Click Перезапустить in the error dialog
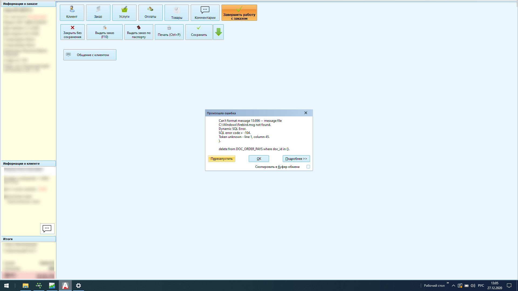Screen dimensions: 518x291 click(221, 159)
